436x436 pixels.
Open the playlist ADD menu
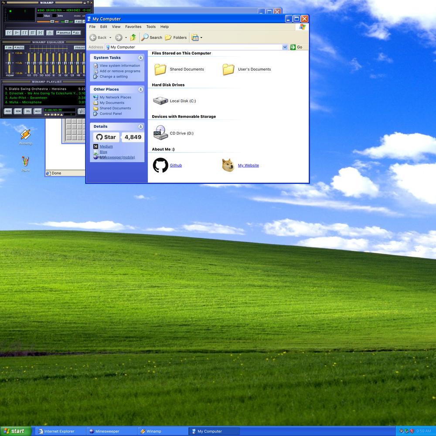(x=8, y=111)
